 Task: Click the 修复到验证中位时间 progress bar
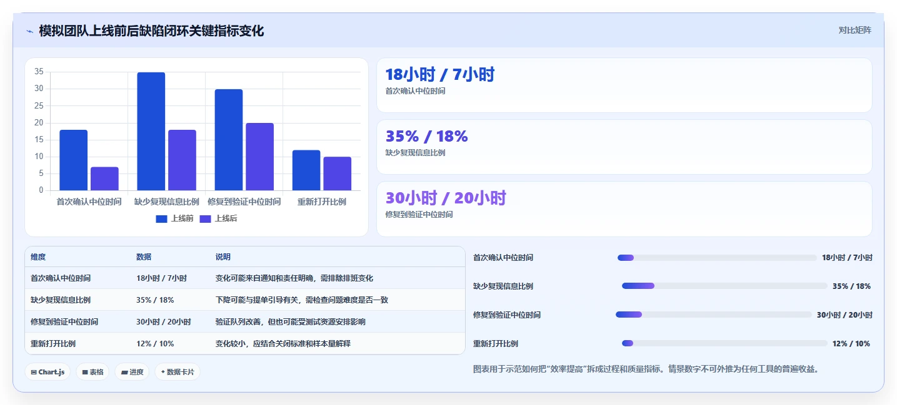click(713, 315)
